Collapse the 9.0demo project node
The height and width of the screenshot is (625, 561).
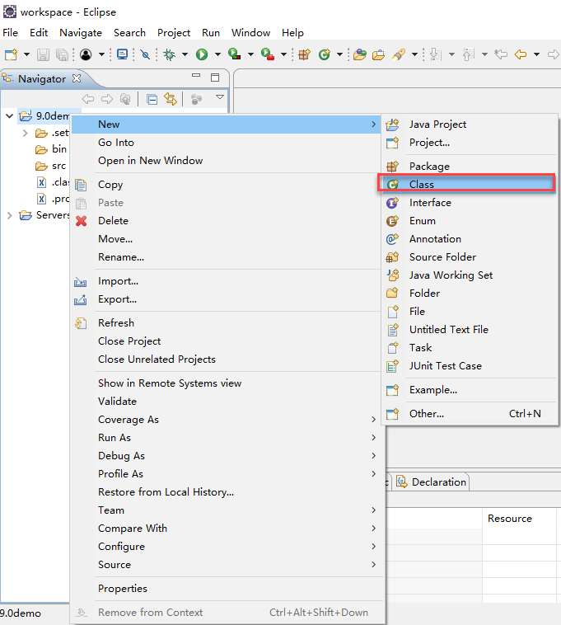pos(10,116)
